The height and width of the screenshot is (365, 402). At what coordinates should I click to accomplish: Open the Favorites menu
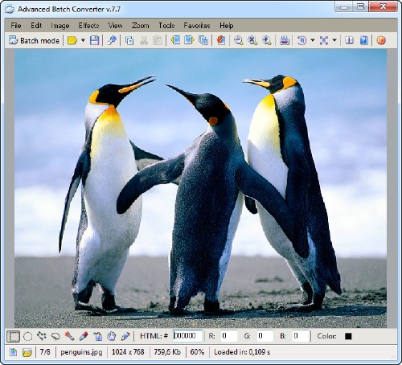click(x=197, y=26)
